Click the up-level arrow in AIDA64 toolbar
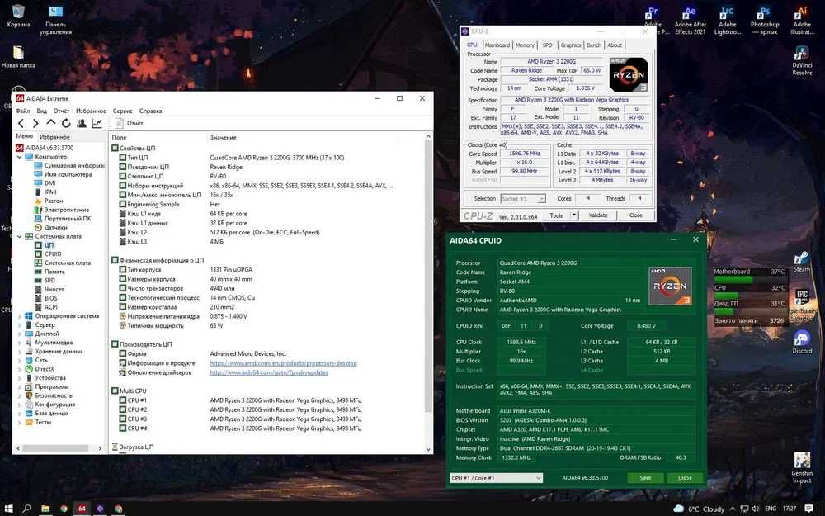This screenshot has height=516, width=825. (50, 123)
